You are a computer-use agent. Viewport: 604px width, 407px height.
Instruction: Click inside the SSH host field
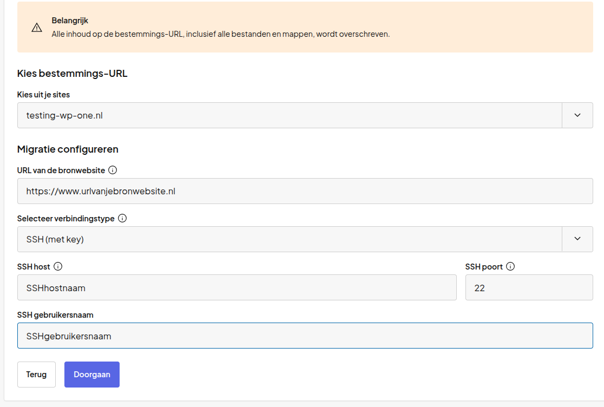pyautogui.click(x=237, y=287)
